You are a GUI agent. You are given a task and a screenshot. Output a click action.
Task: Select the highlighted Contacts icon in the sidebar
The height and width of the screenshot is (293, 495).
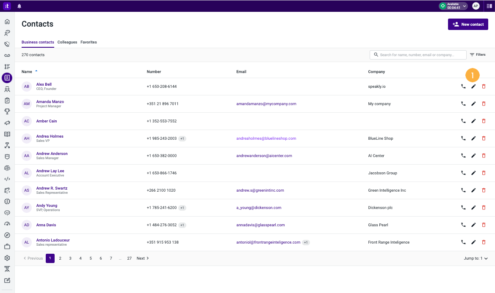point(7,78)
